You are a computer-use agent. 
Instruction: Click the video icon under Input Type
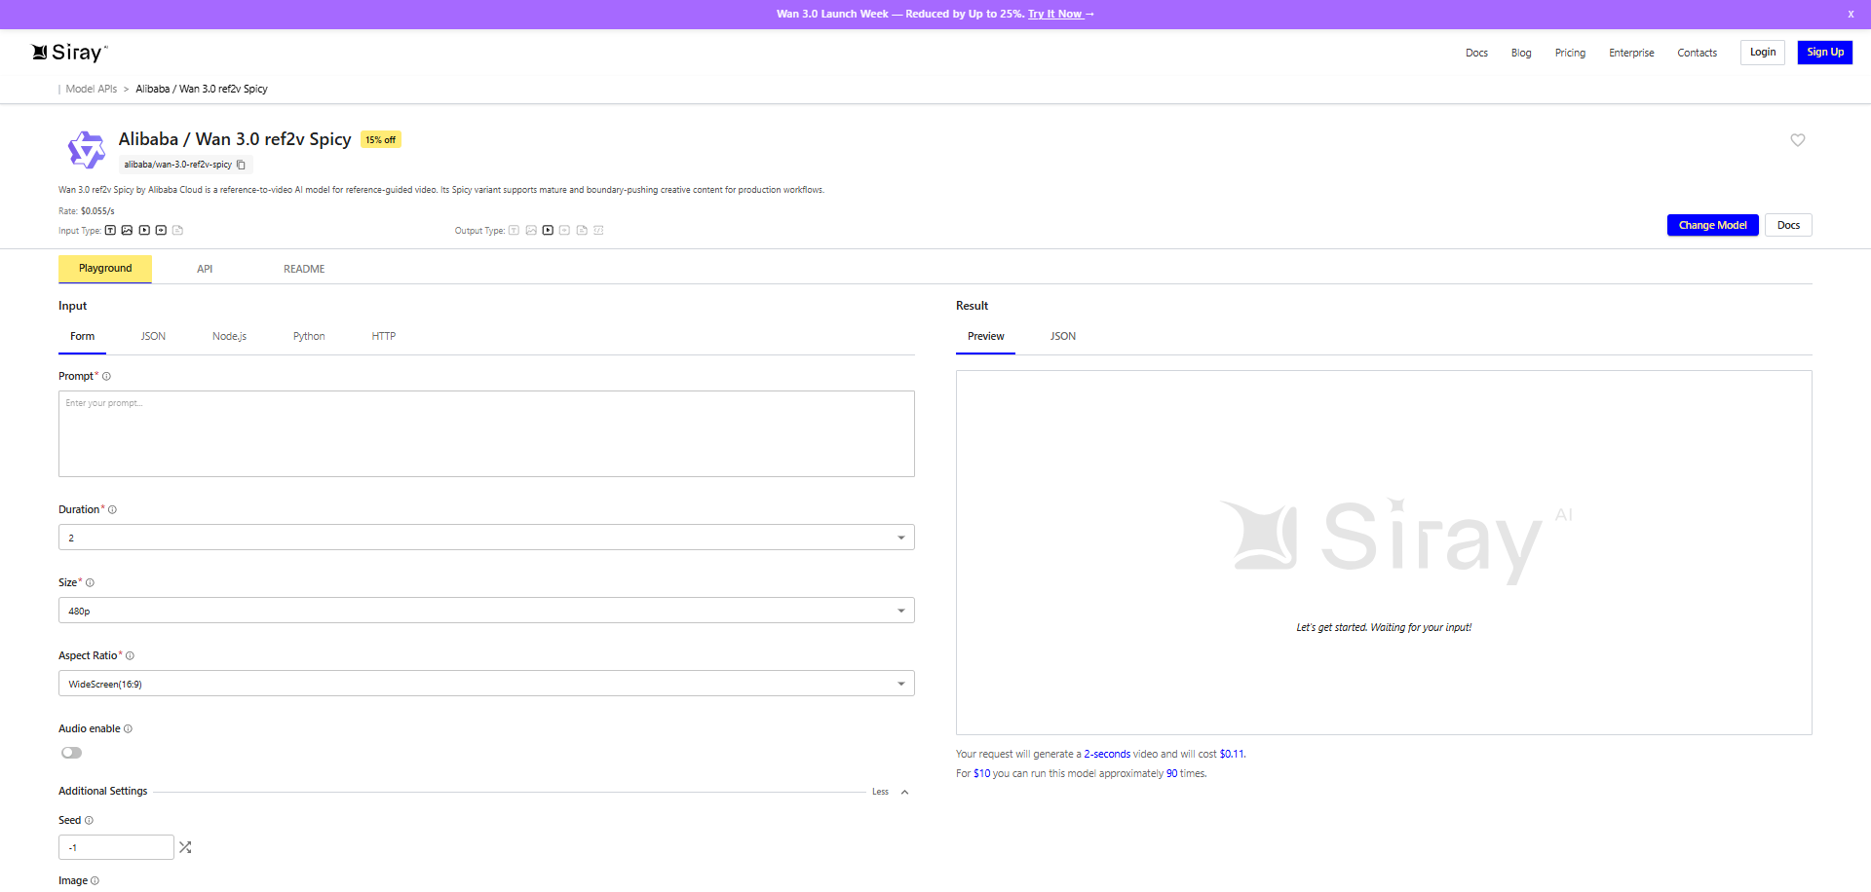tap(144, 231)
